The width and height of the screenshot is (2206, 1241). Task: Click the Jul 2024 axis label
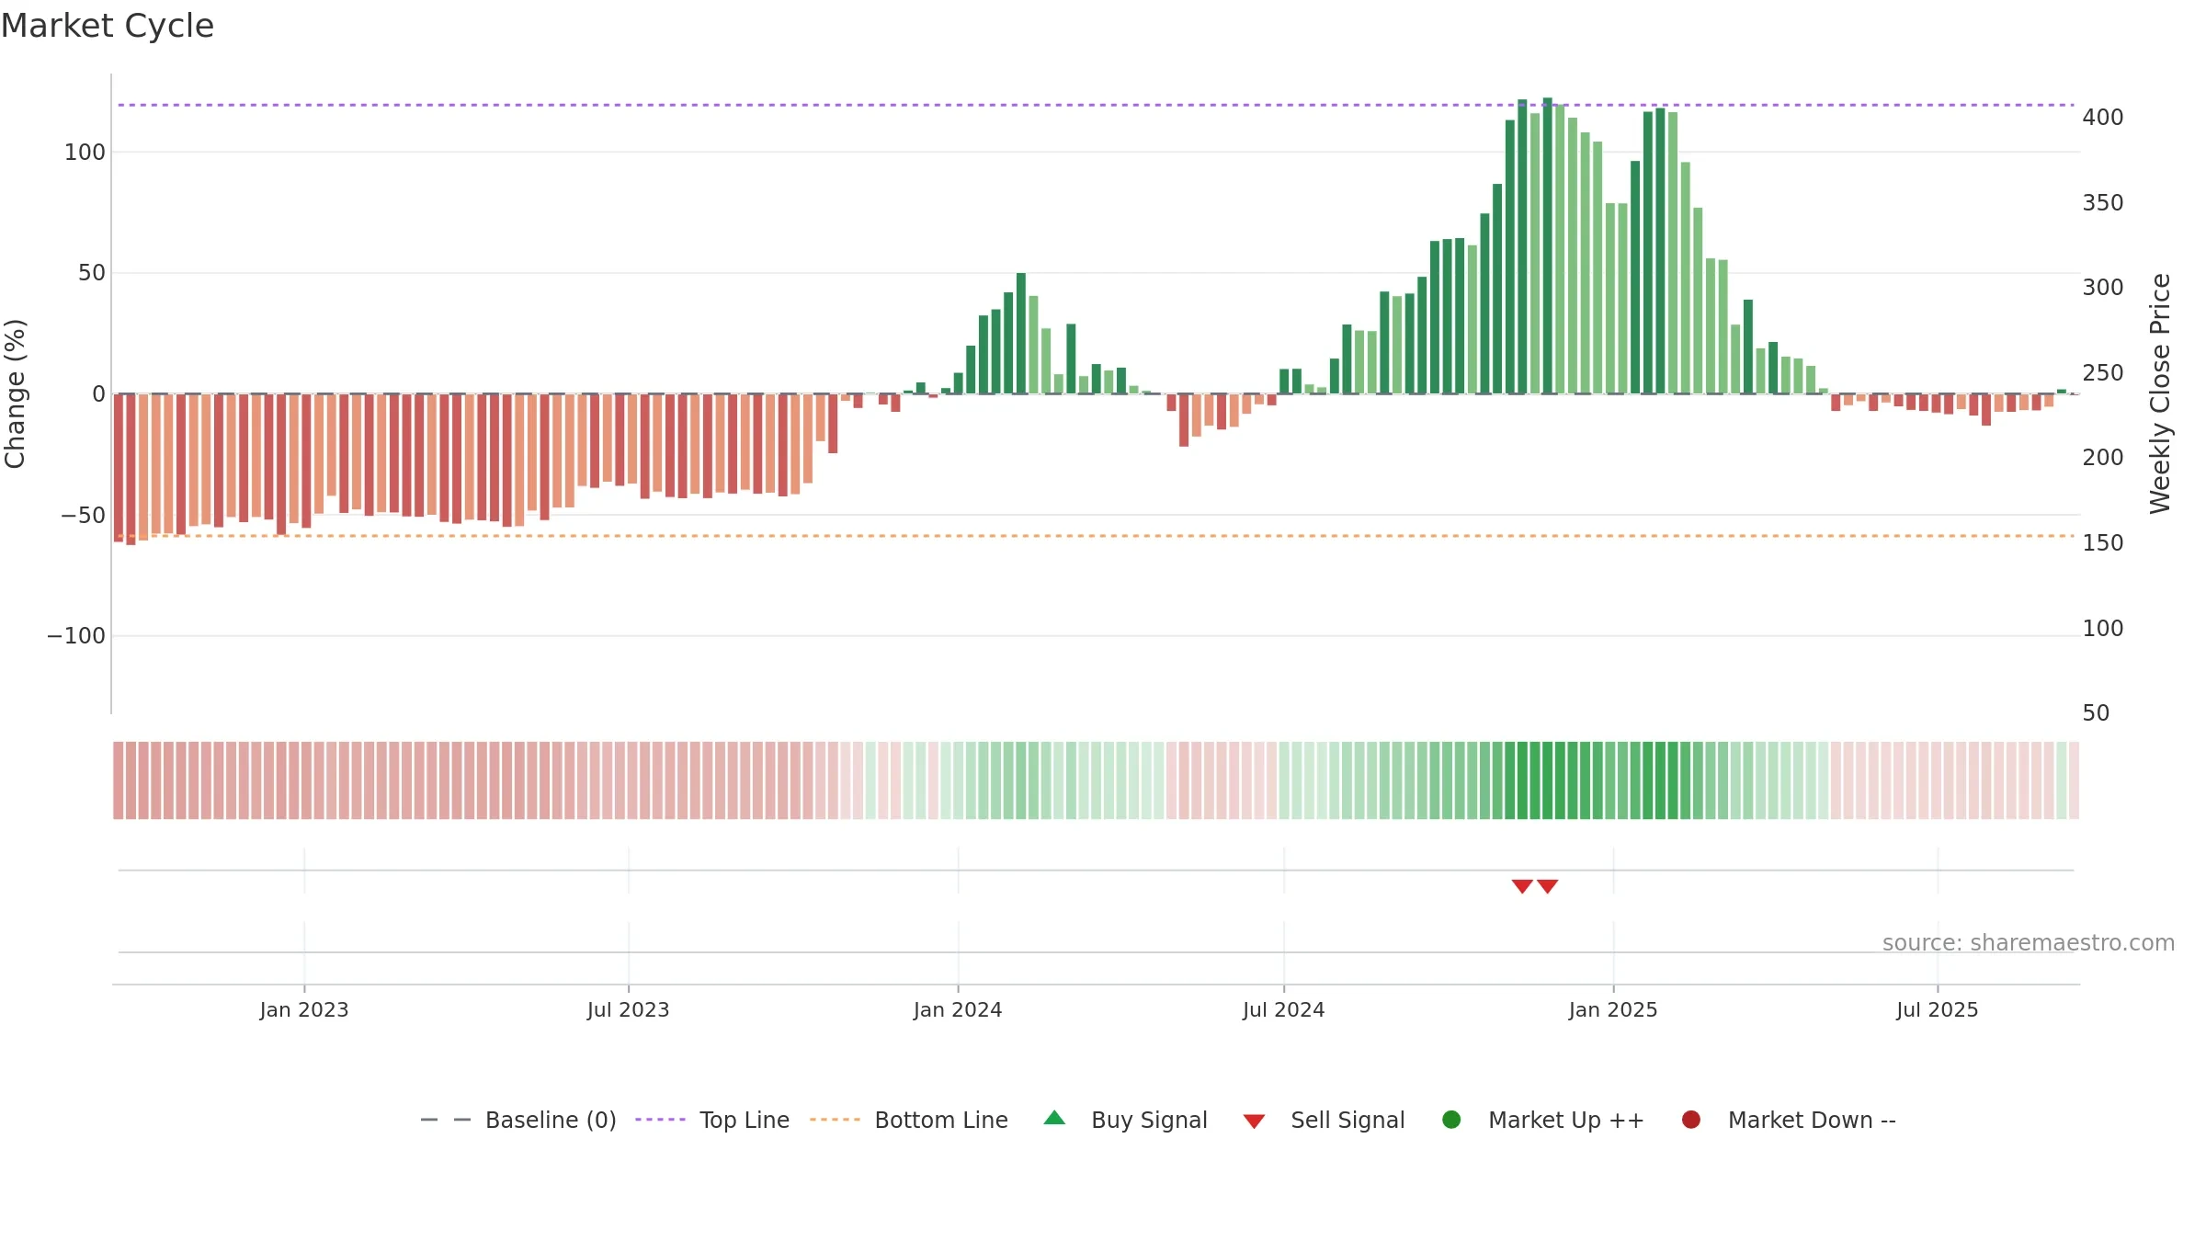[1284, 1009]
